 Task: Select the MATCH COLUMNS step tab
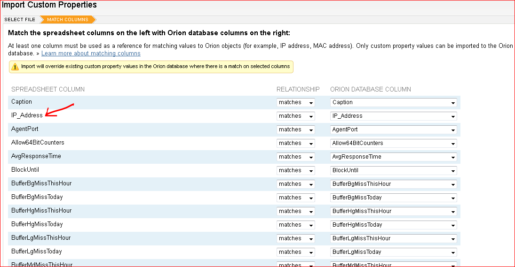(x=68, y=20)
